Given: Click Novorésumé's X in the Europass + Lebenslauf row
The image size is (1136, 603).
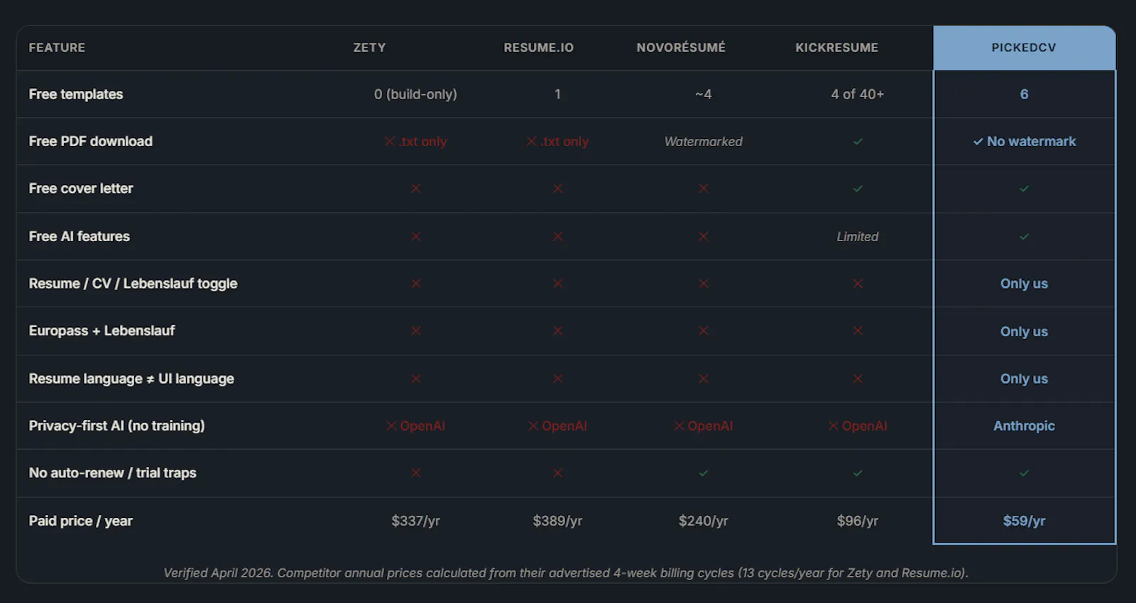Looking at the screenshot, I should click(704, 331).
